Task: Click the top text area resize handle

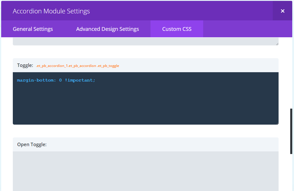Action: point(277,44)
